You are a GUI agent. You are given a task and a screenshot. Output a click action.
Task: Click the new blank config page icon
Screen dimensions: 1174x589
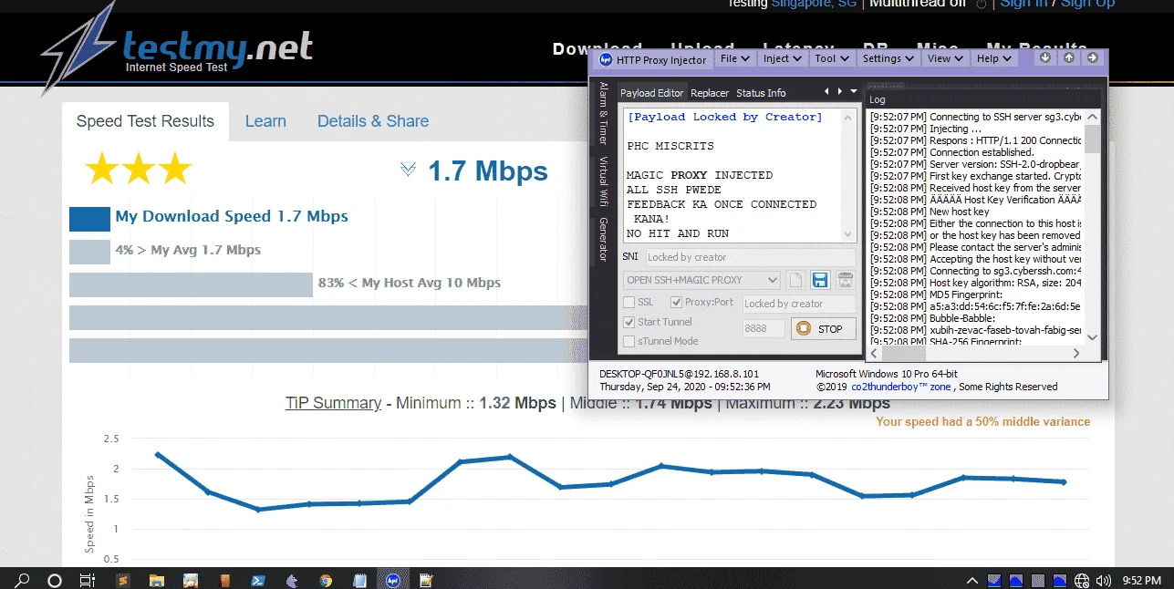click(x=795, y=280)
